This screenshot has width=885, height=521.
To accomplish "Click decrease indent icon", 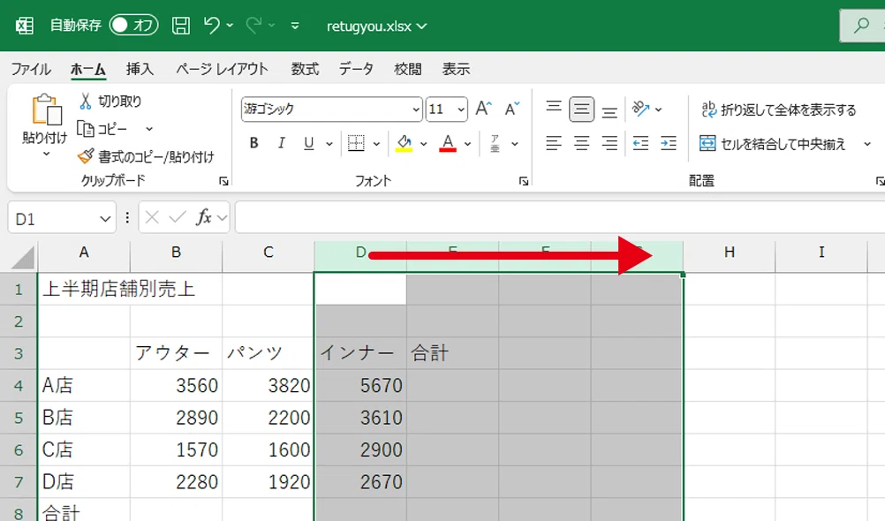I will click(x=640, y=143).
